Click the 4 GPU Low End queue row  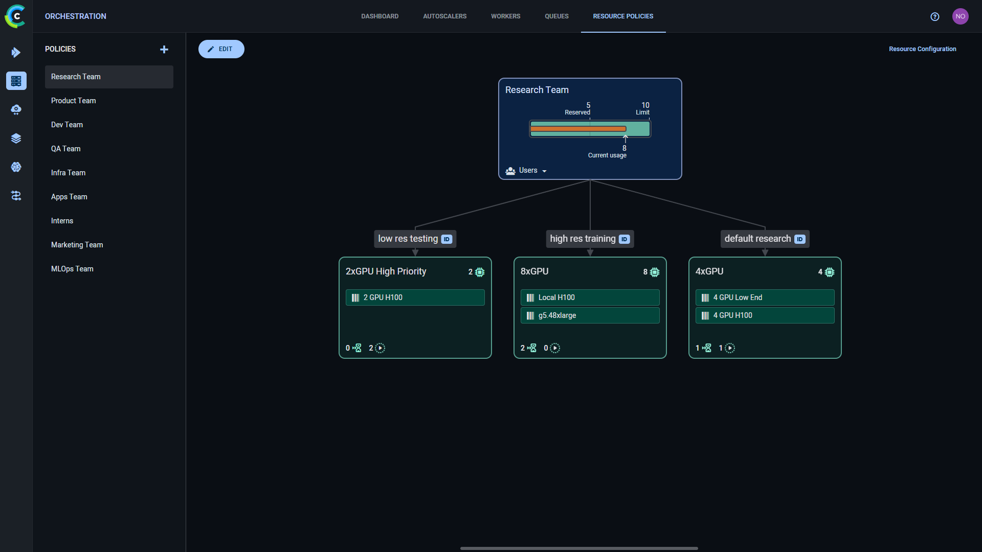[765, 297]
